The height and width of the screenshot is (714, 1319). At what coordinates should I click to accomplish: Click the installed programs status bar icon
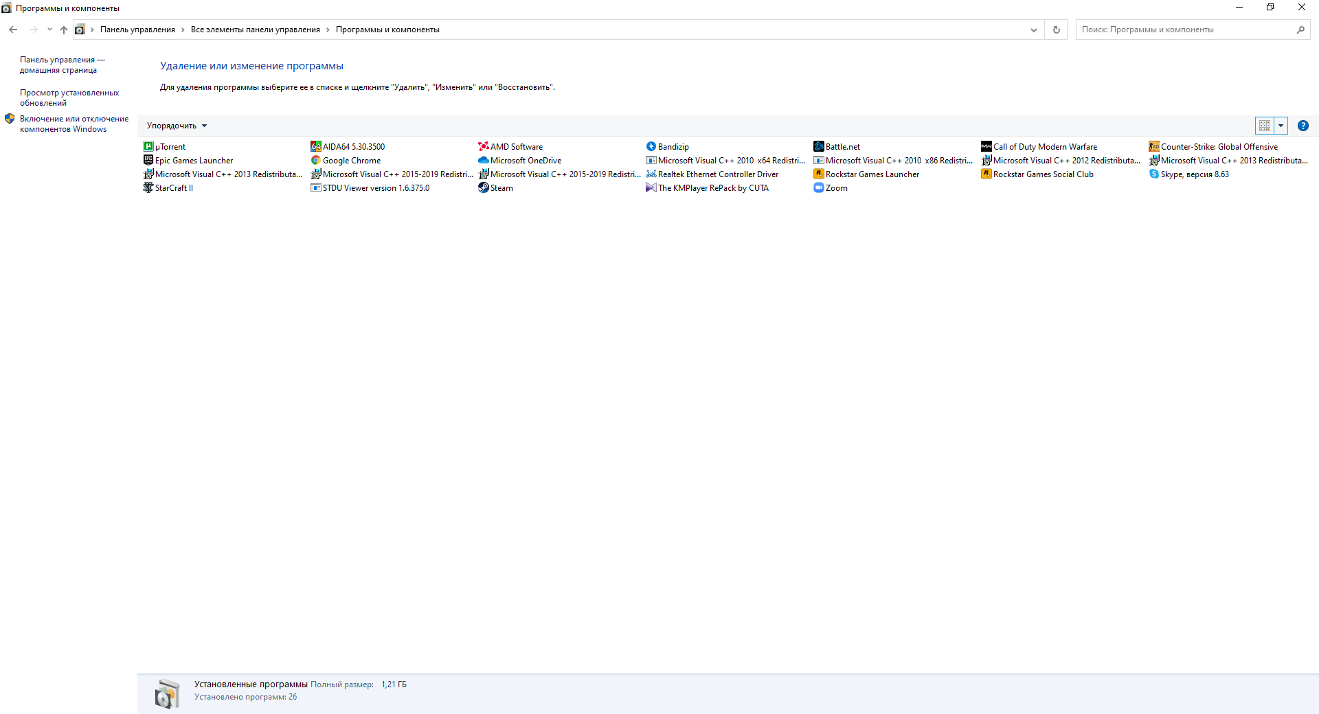click(x=167, y=693)
